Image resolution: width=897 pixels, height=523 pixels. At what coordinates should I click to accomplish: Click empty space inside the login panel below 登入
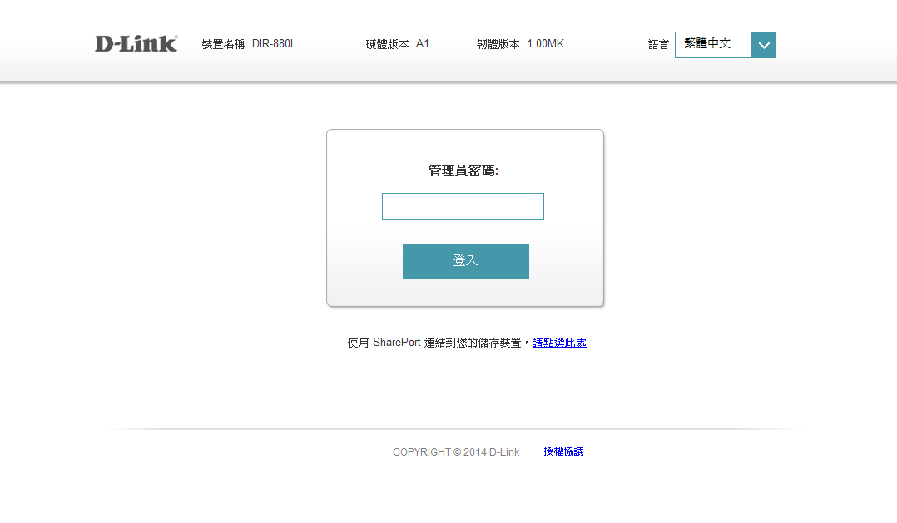[x=464, y=293]
